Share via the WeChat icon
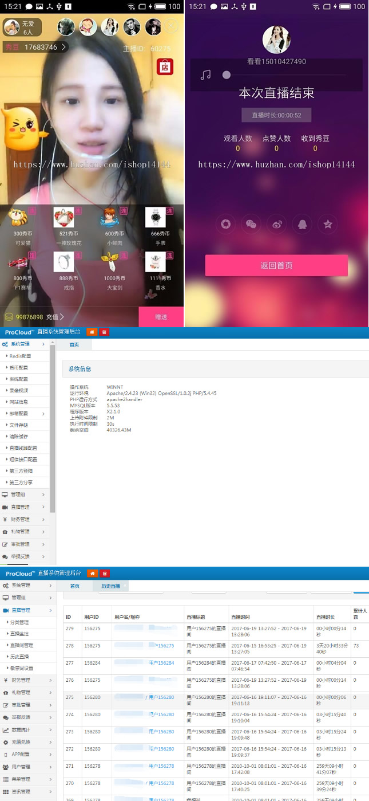This screenshot has height=801, width=369. tap(251, 224)
